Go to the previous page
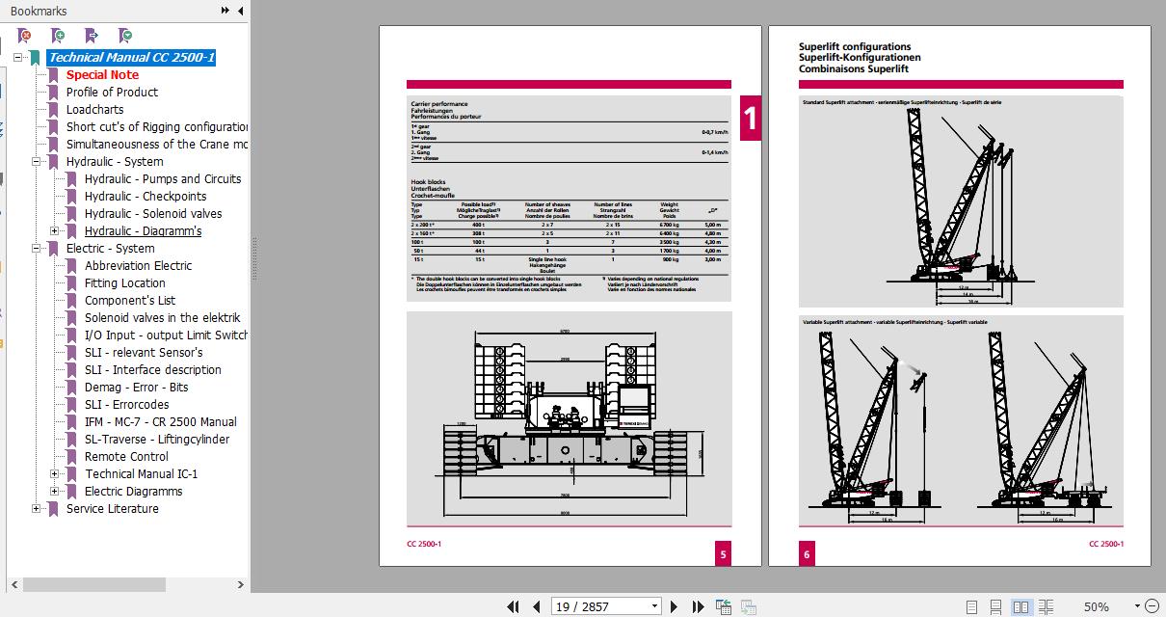 tap(537, 605)
